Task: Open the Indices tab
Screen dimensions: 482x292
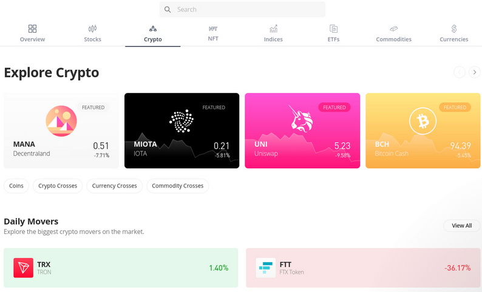Action: (273, 33)
